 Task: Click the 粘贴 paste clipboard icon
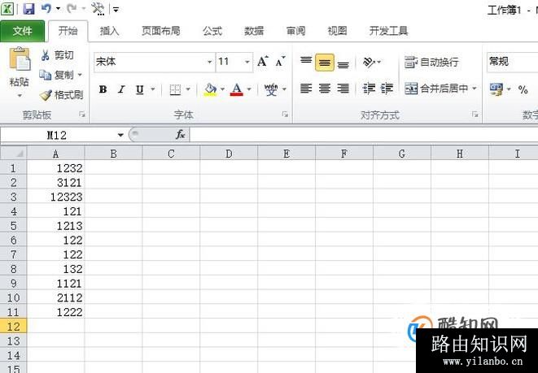pyautogui.click(x=20, y=59)
